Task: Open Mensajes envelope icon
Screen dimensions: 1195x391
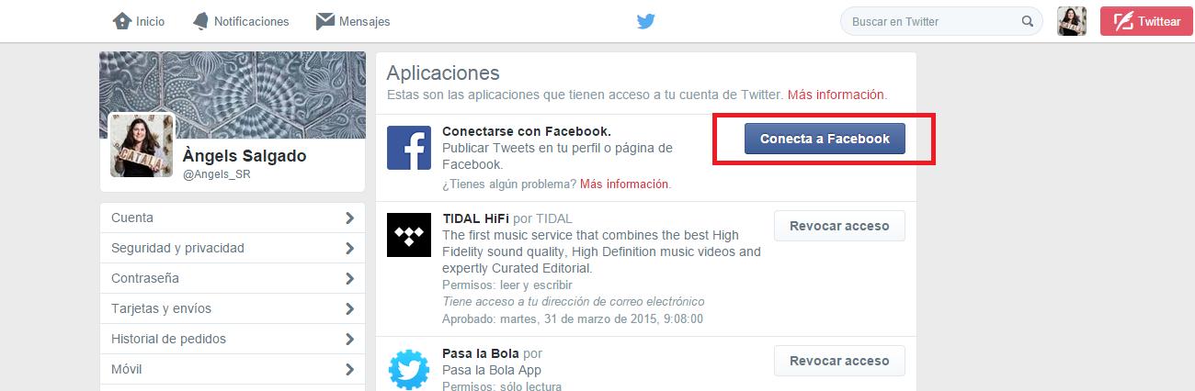Action: (x=324, y=21)
